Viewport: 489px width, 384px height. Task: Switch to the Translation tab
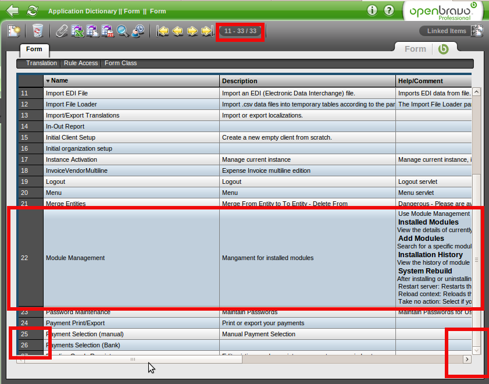41,63
